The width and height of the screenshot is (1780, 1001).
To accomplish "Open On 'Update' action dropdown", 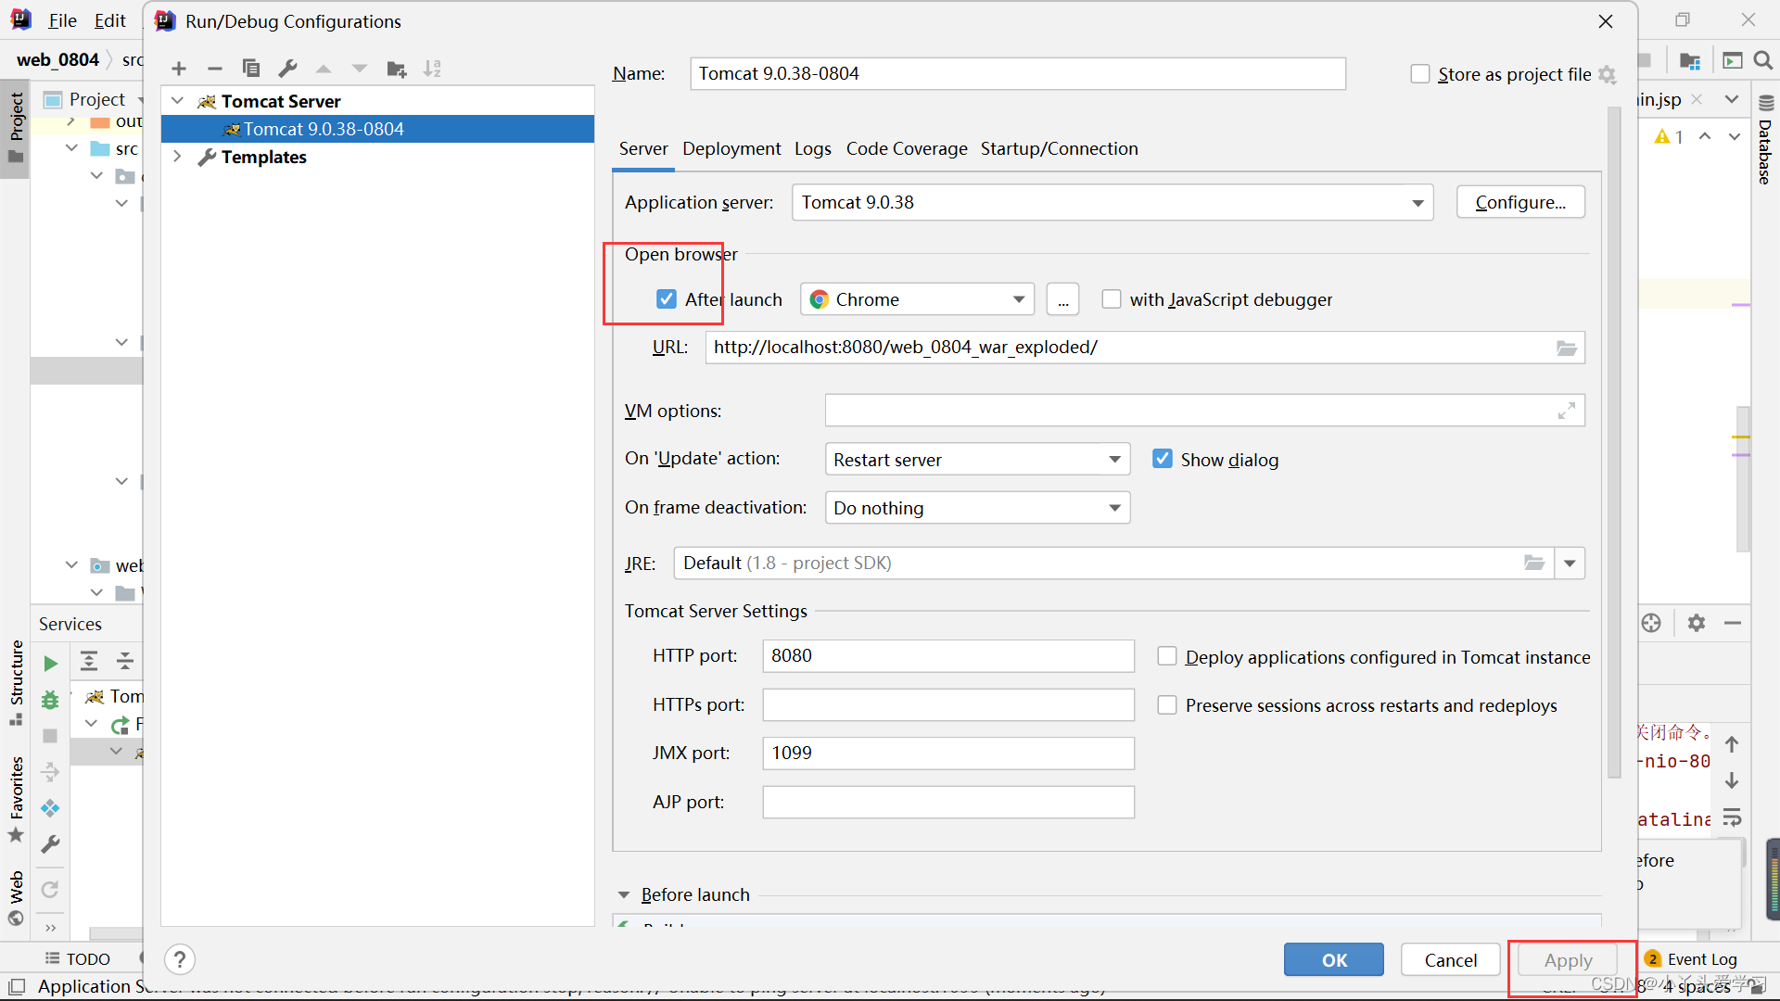I will 978,459.
